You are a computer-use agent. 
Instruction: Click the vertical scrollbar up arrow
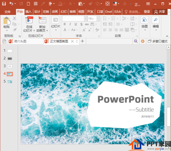(169, 47)
